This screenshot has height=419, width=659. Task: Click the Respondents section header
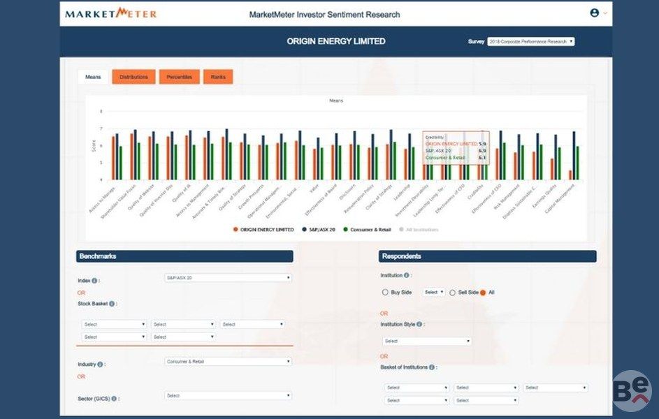click(488, 256)
